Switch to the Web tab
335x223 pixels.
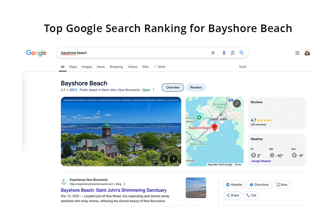(145, 67)
